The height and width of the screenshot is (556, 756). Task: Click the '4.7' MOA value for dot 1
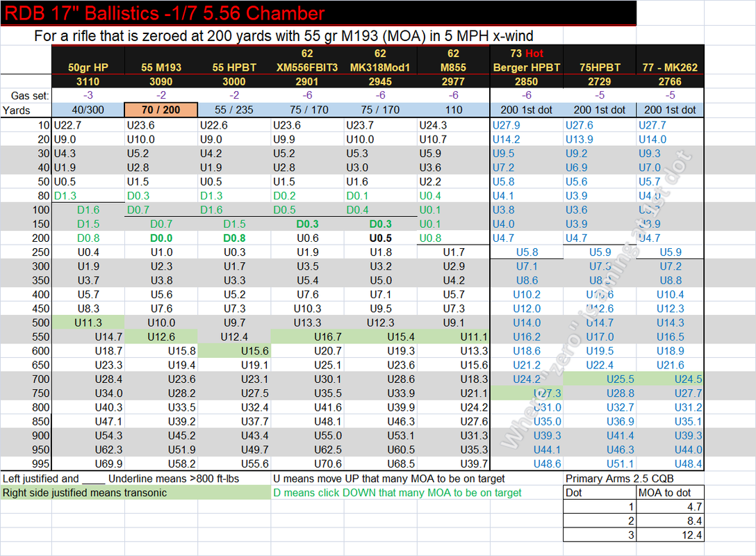tap(670, 507)
